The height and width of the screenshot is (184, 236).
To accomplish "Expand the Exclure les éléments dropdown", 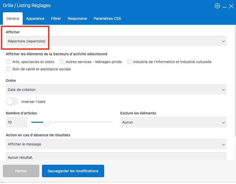I will pos(173,122).
